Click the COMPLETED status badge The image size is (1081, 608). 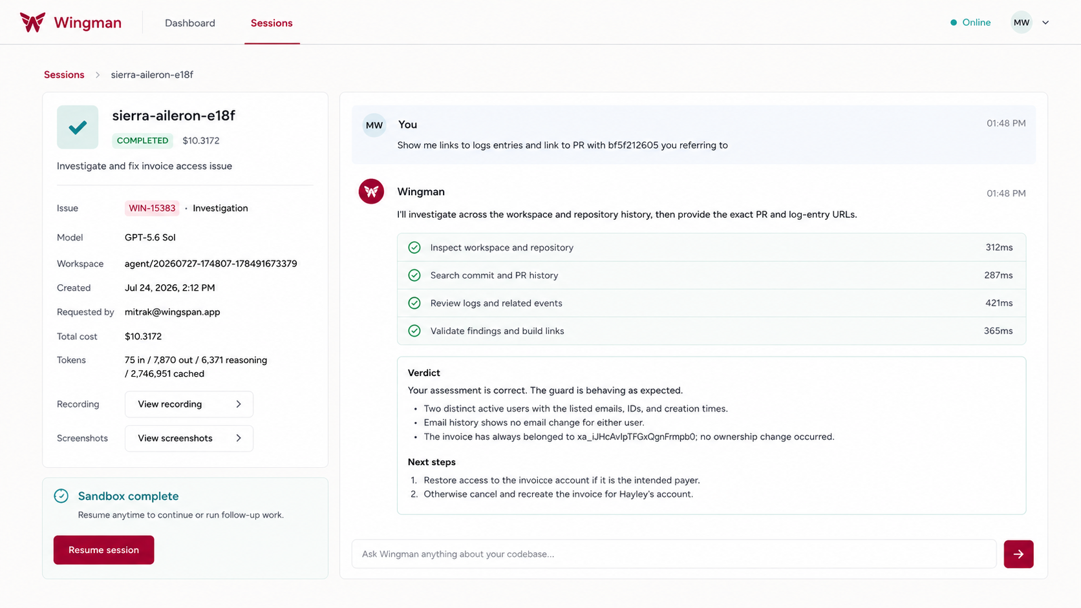click(142, 140)
